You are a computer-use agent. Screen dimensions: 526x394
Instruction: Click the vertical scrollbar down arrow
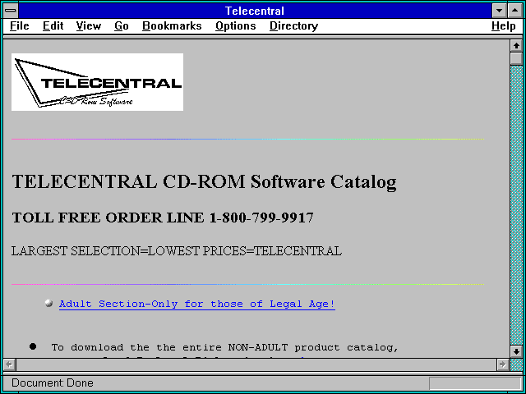(516, 352)
